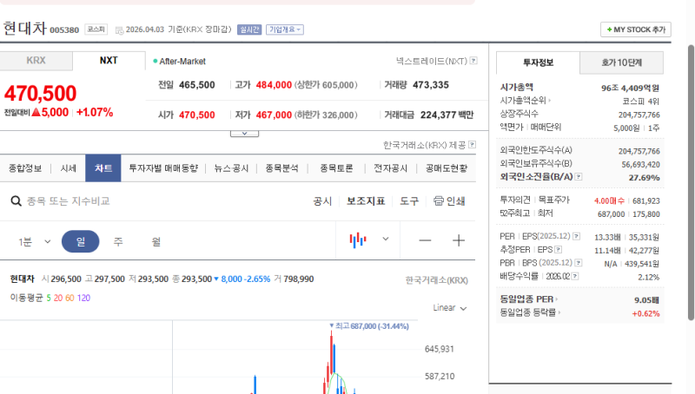Click help icon next to 배당수익률

tap(575, 276)
